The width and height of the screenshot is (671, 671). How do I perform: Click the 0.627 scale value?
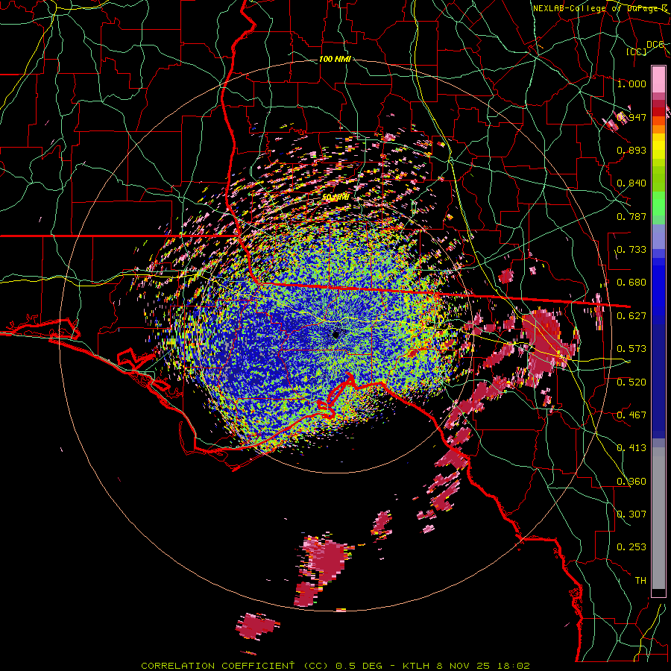click(631, 316)
